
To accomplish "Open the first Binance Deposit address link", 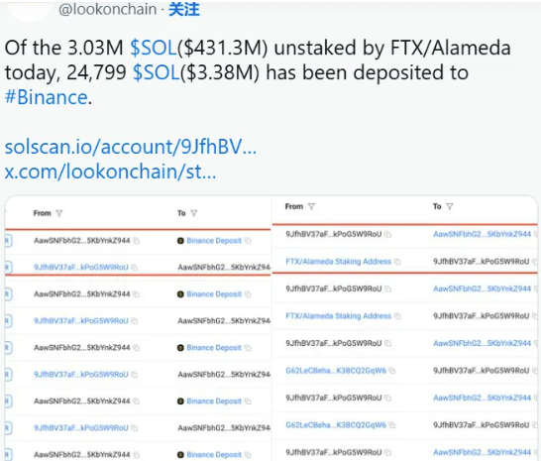I will coord(214,241).
